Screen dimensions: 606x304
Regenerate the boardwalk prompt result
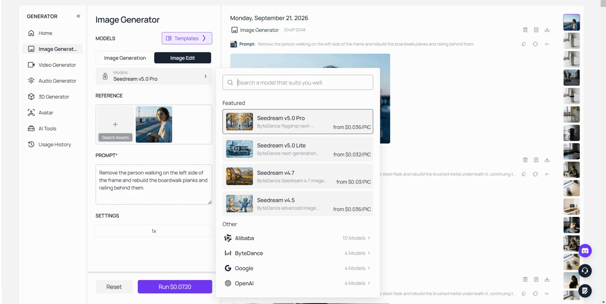(x=535, y=44)
